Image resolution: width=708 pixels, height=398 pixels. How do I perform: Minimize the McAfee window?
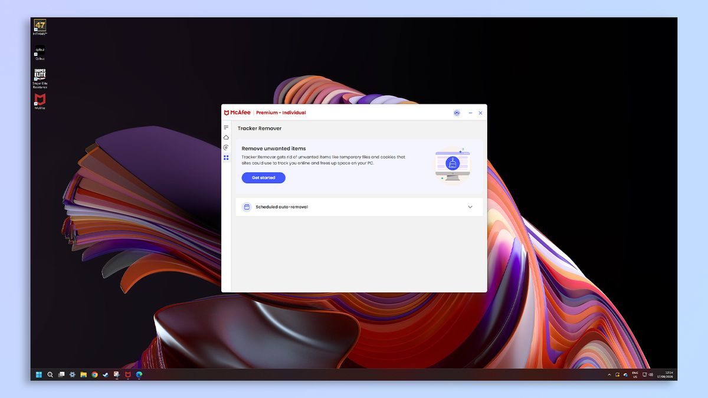pos(470,113)
